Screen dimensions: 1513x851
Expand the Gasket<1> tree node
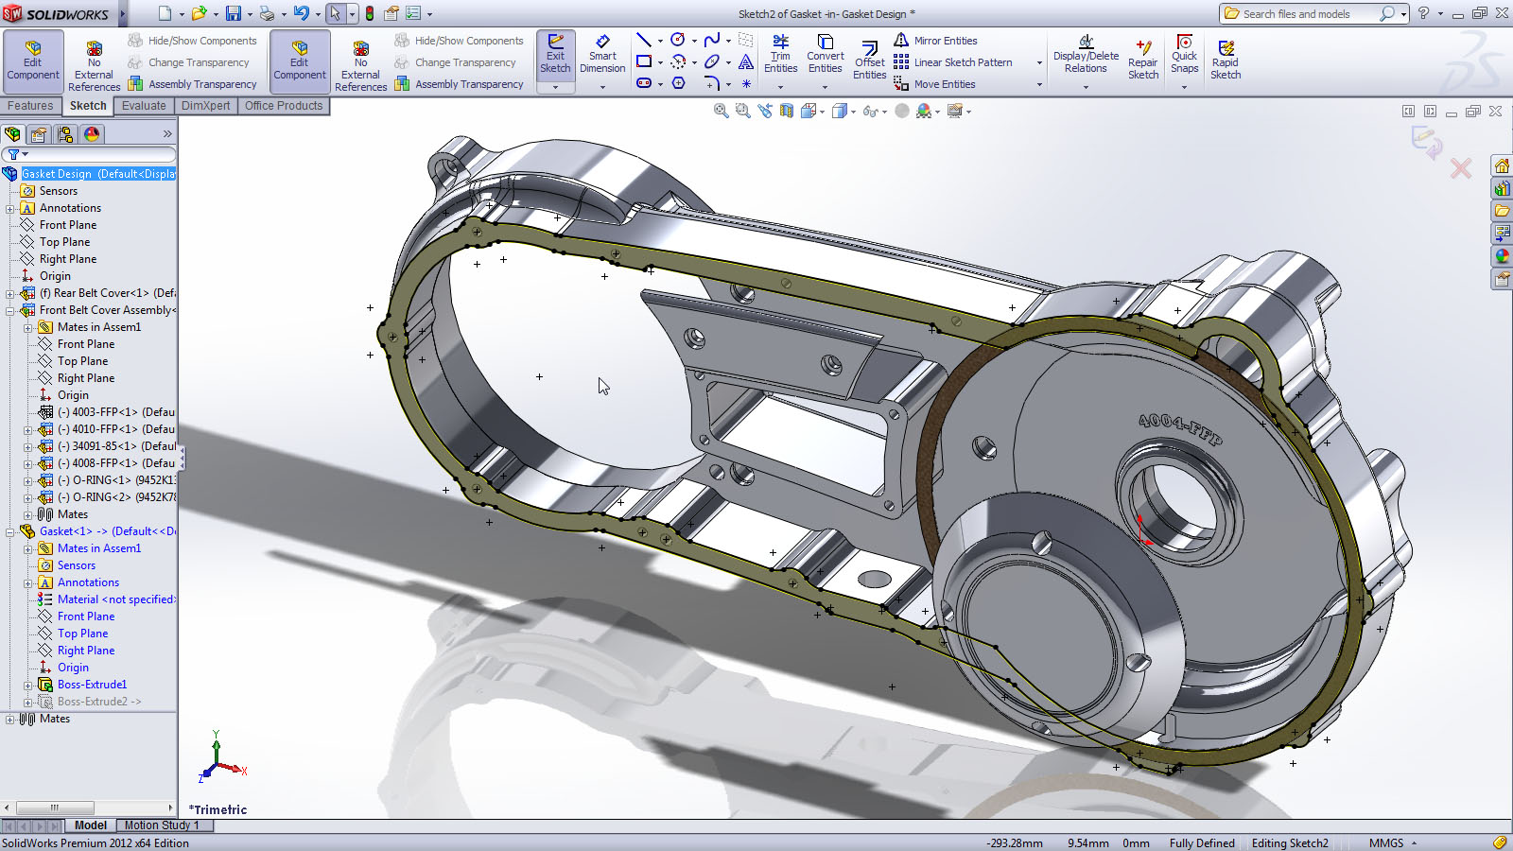9,530
